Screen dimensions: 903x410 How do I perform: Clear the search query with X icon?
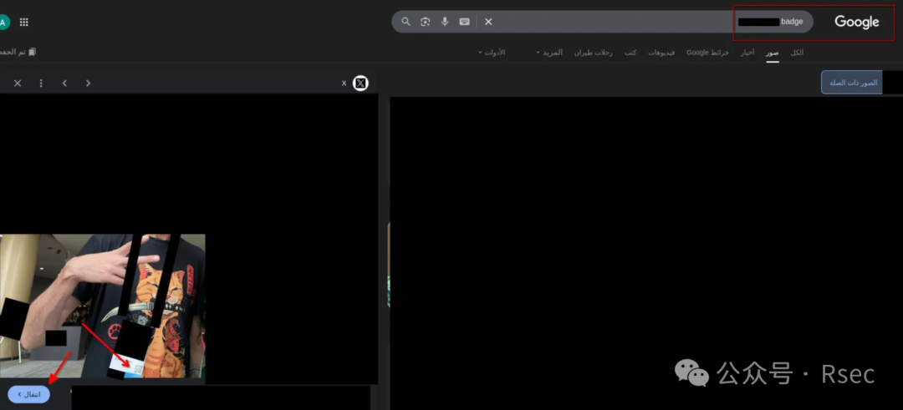488,22
